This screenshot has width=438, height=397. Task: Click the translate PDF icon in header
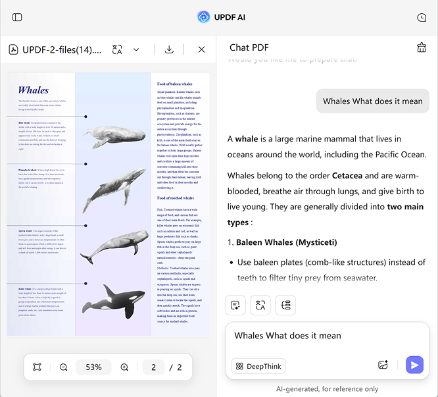pos(117,50)
